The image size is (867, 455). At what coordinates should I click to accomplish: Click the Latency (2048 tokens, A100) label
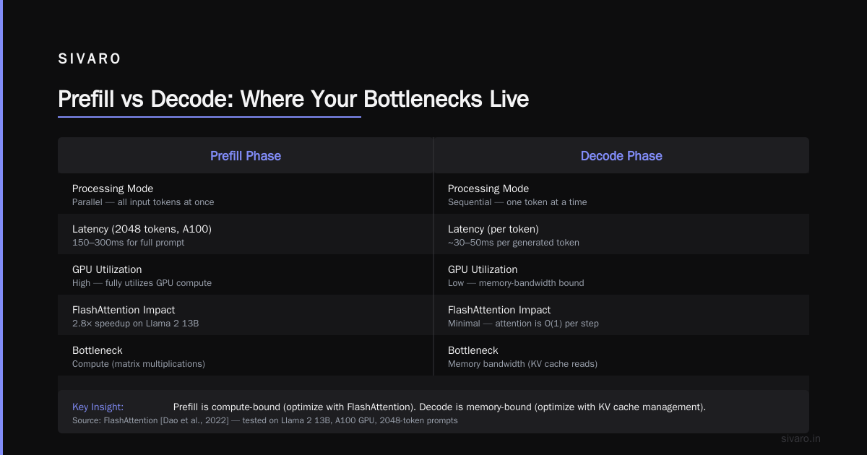point(142,229)
